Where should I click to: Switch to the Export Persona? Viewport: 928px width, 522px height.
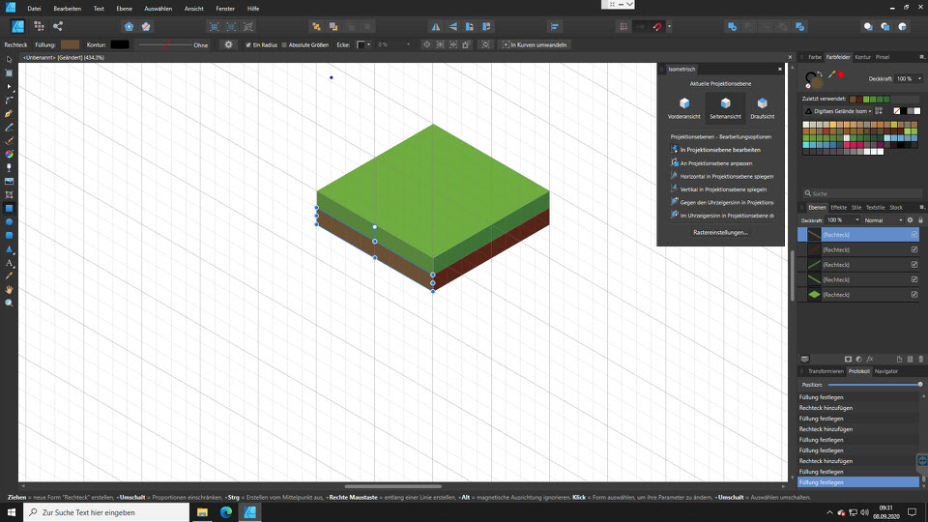click(57, 26)
